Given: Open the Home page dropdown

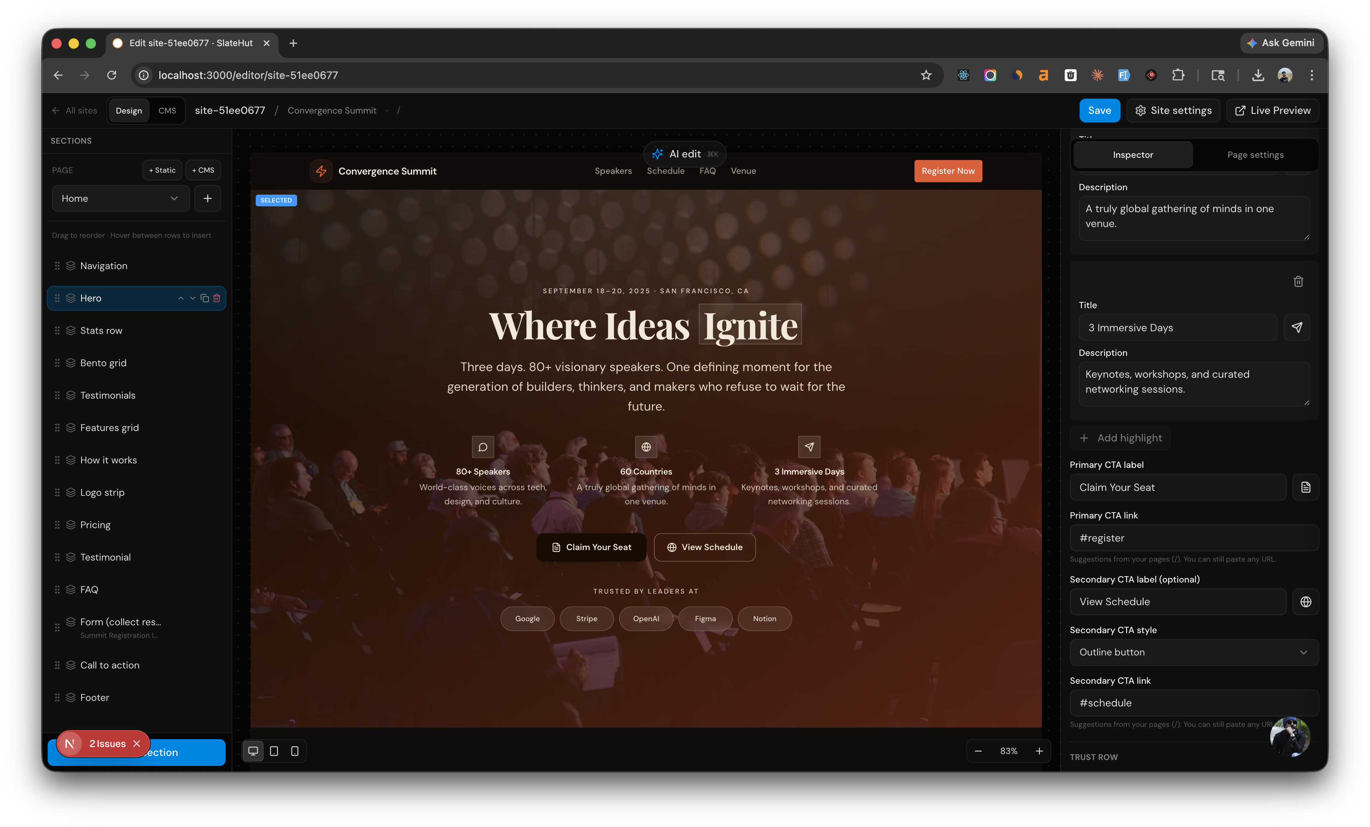Looking at the screenshot, I should tap(120, 198).
